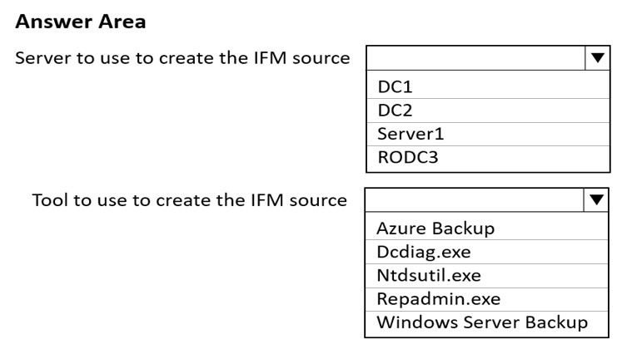Viewport: 622px width, 349px height.
Task: Select Dcdiag.exe from the tool list
Action: pos(486,252)
